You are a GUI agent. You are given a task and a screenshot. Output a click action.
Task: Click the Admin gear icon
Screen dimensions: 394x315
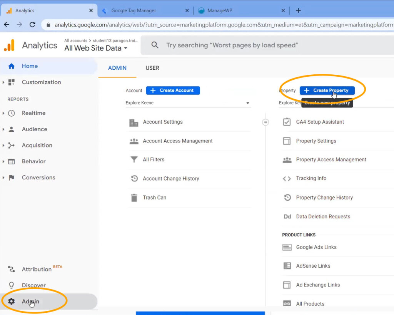click(x=11, y=301)
